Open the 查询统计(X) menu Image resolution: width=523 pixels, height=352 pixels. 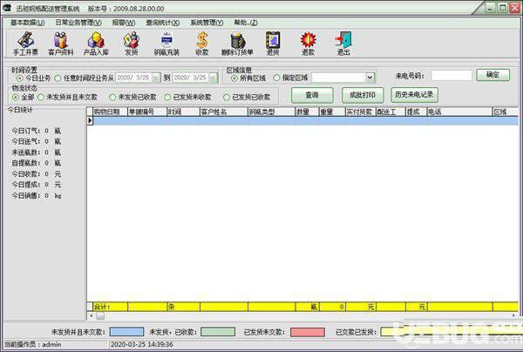pos(163,23)
